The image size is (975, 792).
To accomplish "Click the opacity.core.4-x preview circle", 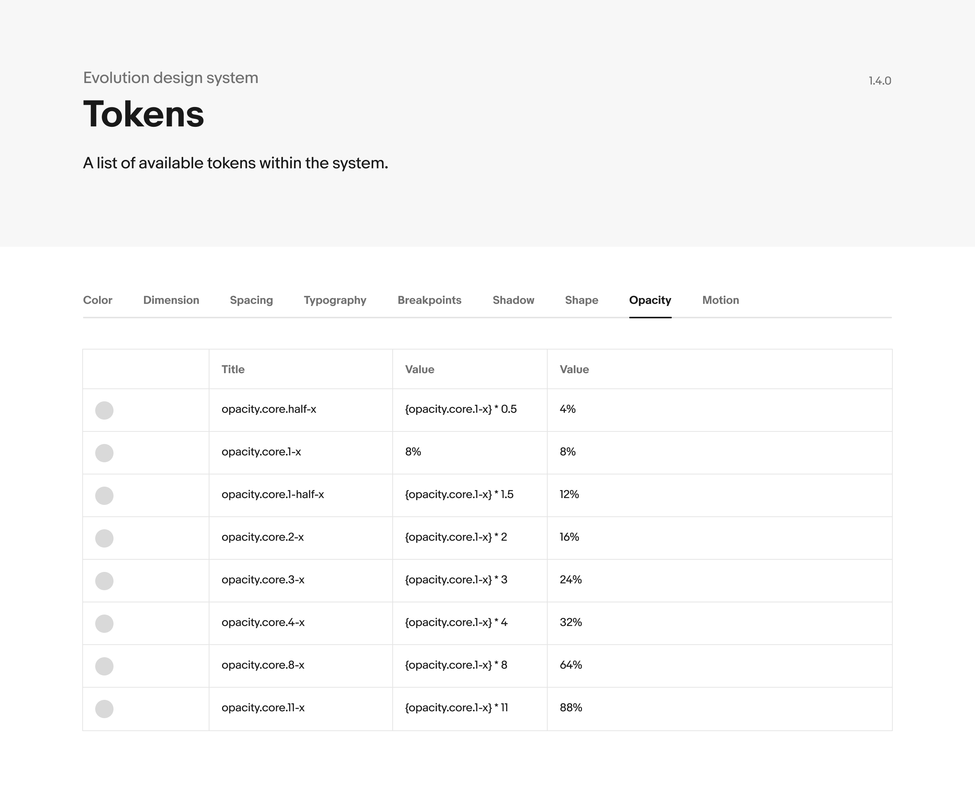I will 104,623.
